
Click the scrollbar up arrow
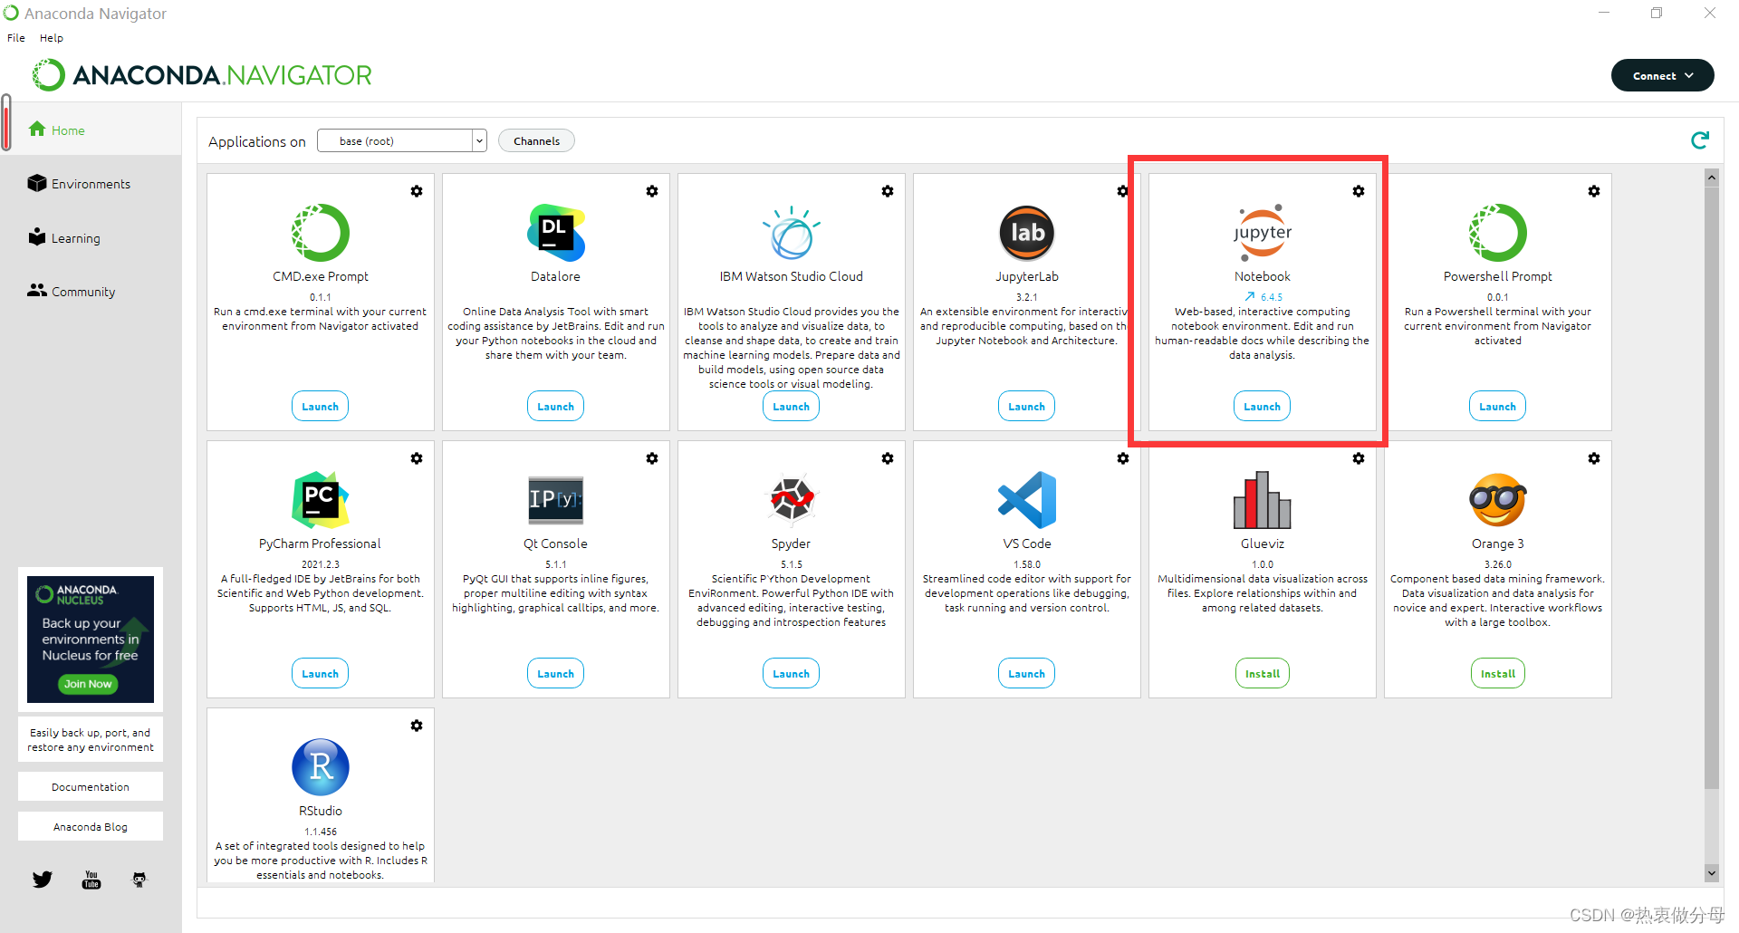point(1711,178)
